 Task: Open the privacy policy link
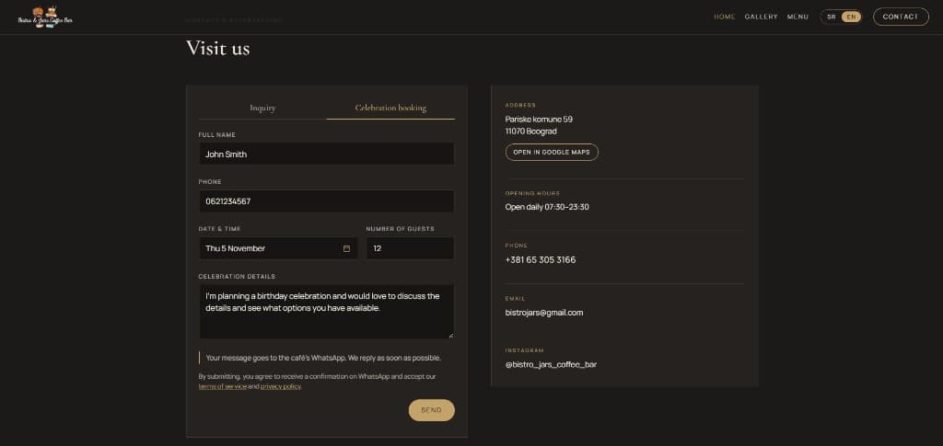point(281,386)
